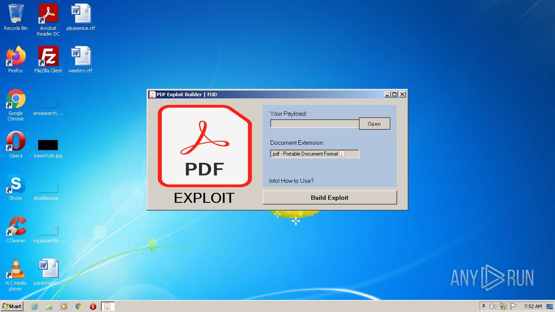Select the parentartic... Word document icon

(48, 272)
